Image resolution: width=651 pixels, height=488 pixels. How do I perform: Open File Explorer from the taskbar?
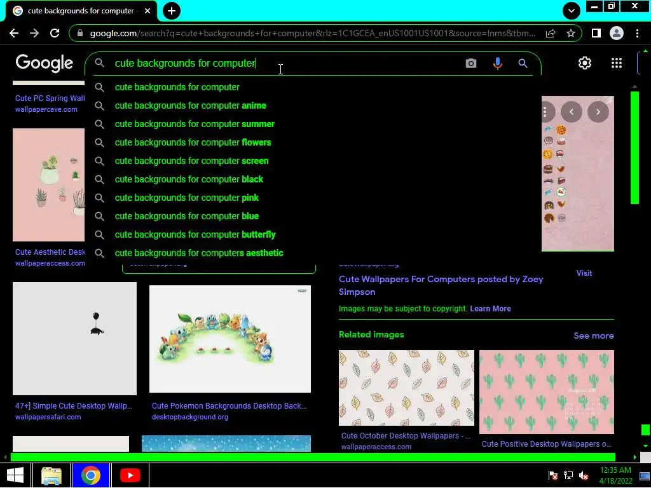[51, 475]
